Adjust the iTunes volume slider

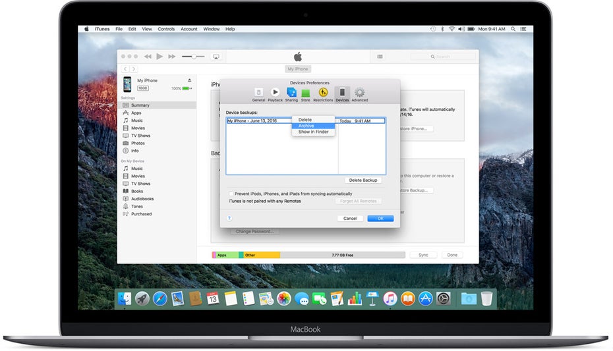point(193,57)
